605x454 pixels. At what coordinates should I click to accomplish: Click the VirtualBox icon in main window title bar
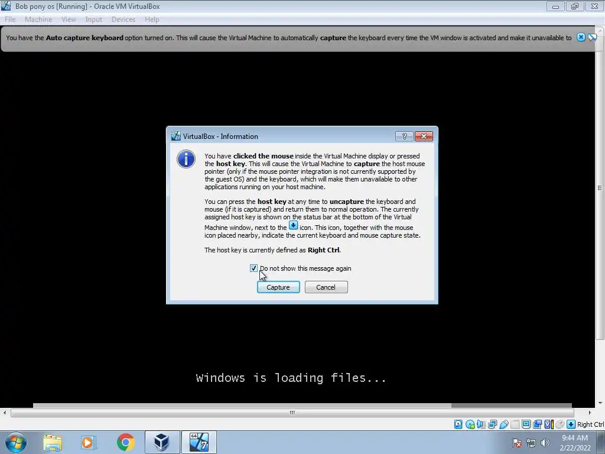click(x=6, y=6)
